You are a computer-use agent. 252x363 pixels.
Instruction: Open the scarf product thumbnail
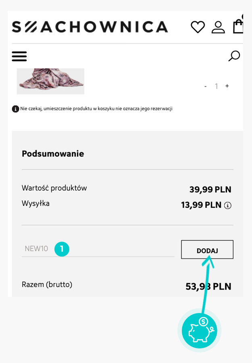point(50,81)
